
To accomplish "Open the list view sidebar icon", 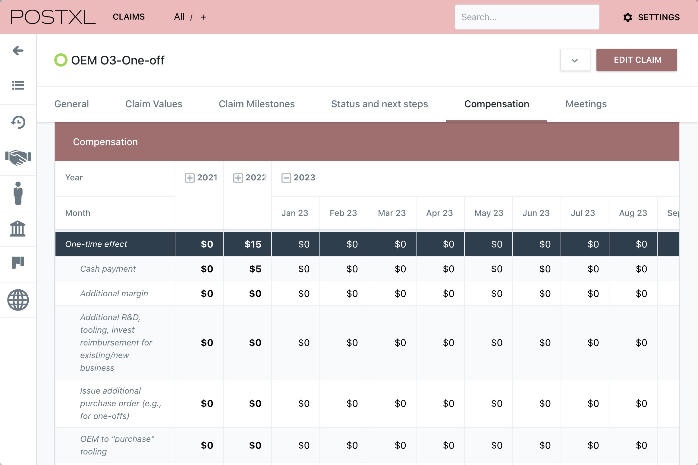I will (18, 86).
